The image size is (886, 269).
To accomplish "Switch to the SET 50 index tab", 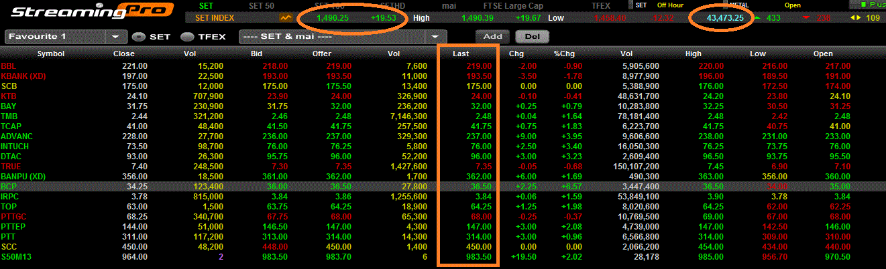I will tap(260, 5).
